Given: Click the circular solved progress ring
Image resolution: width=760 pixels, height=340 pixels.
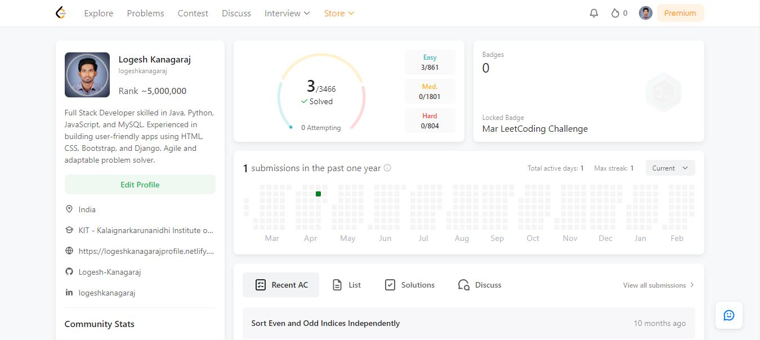Looking at the screenshot, I should (321, 92).
